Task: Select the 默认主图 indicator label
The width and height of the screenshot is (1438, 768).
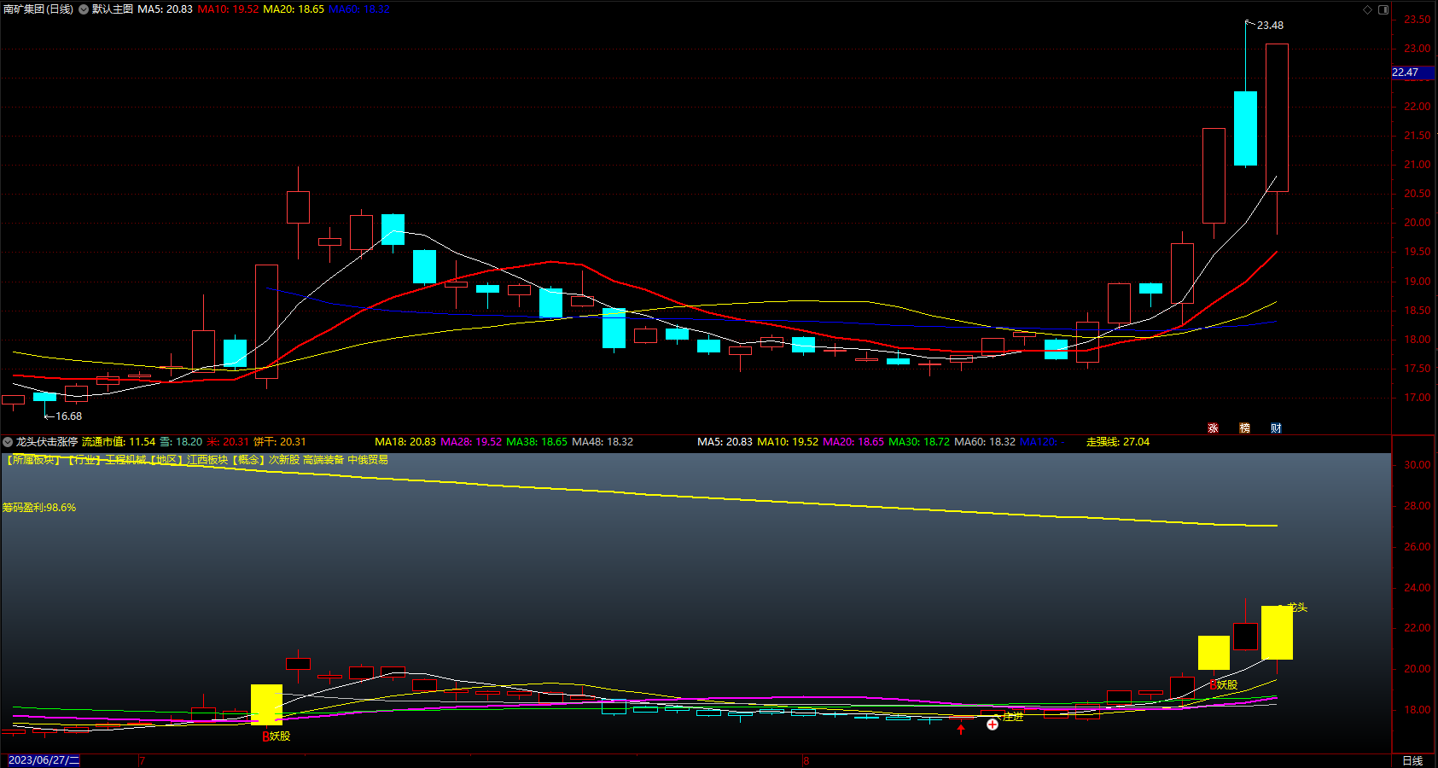Action: pos(113,9)
